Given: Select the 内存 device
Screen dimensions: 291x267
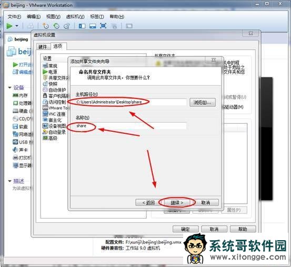Looking at the screenshot, I should [x=20, y=95].
